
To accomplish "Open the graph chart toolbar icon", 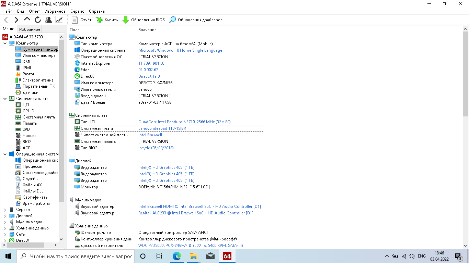I will (59, 20).
